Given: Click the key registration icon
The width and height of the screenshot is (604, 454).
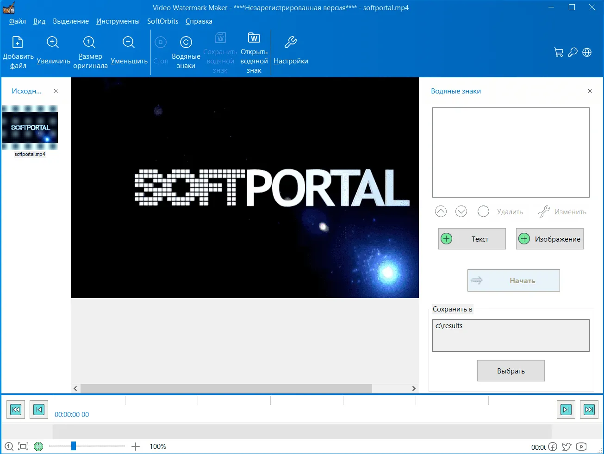Looking at the screenshot, I should point(573,52).
